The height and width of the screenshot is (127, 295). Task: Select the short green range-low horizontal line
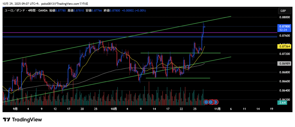tap(179, 78)
